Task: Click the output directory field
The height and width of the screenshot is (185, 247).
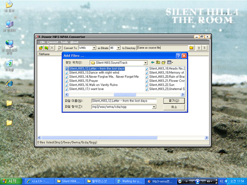Action: click(x=162, y=48)
